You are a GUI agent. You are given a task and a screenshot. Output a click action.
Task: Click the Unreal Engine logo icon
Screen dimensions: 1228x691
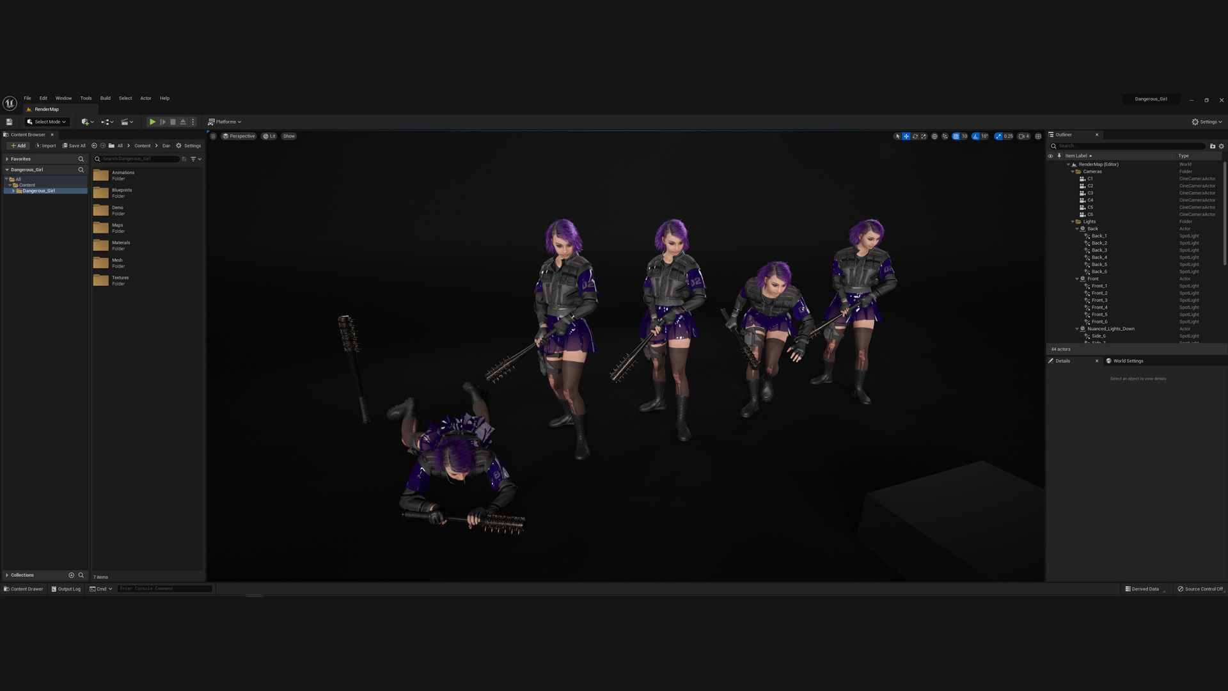pos(10,103)
